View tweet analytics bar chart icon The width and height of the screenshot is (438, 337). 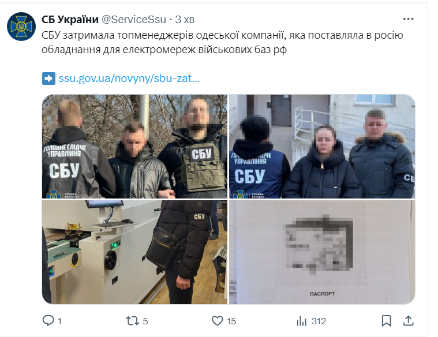(302, 321)
